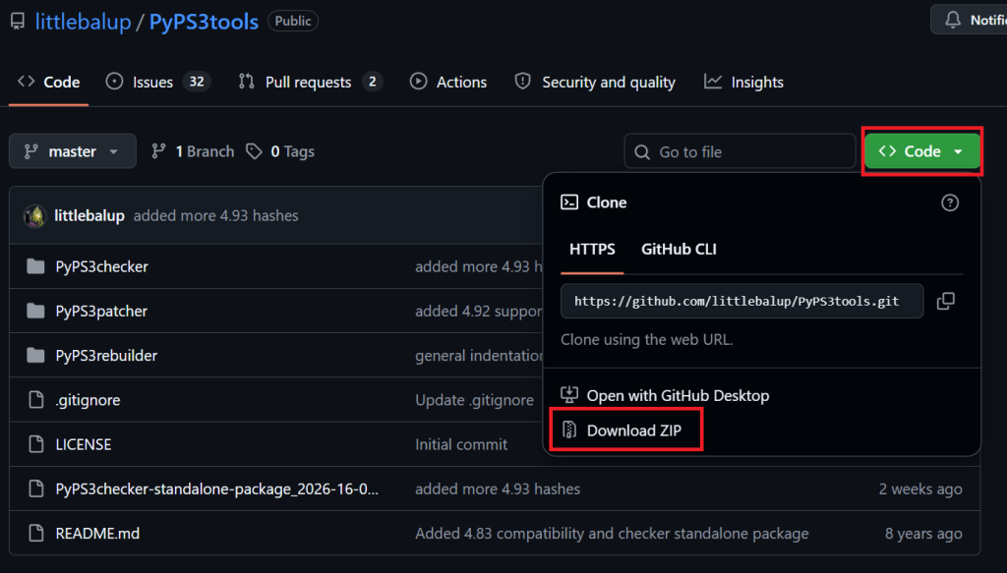
Task: Open littlebalup commit author link
Action: point(89,215)
